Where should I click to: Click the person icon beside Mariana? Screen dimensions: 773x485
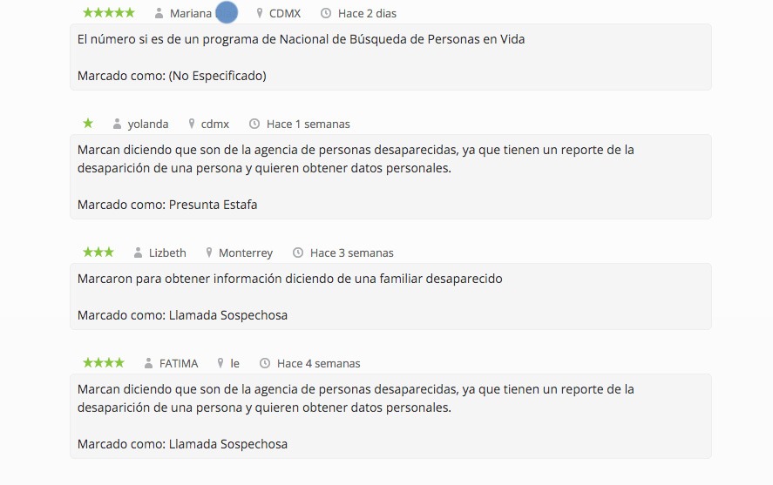(159, 13)
